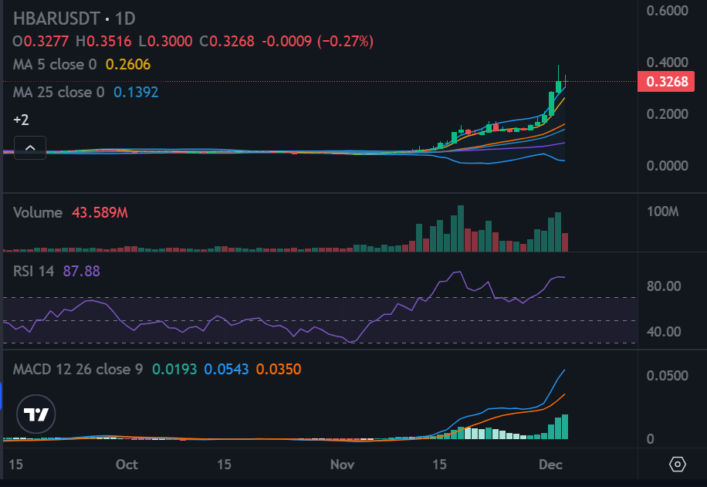The height and width of the screenshot is (487, 707).
Task: Click the RSI 14 indicator label
Action: point(34,271)
